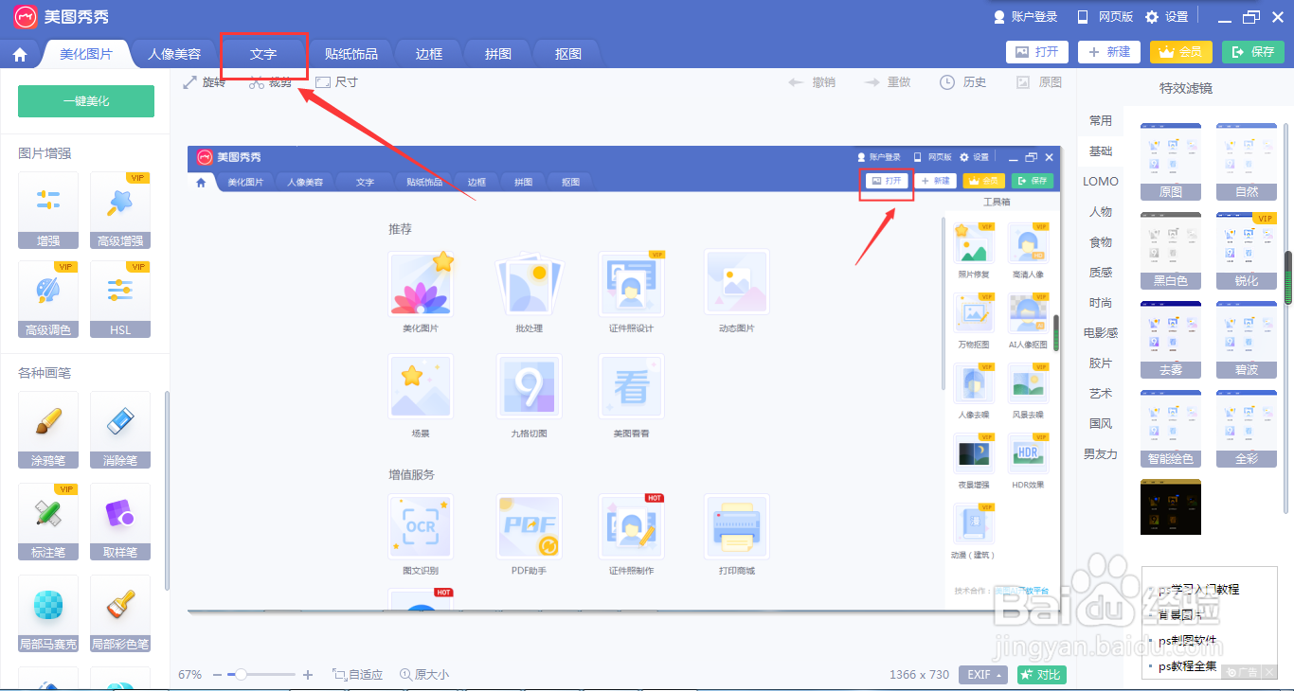Open the 网页版 web version

pyautogui.click(x=1105, y=17)
